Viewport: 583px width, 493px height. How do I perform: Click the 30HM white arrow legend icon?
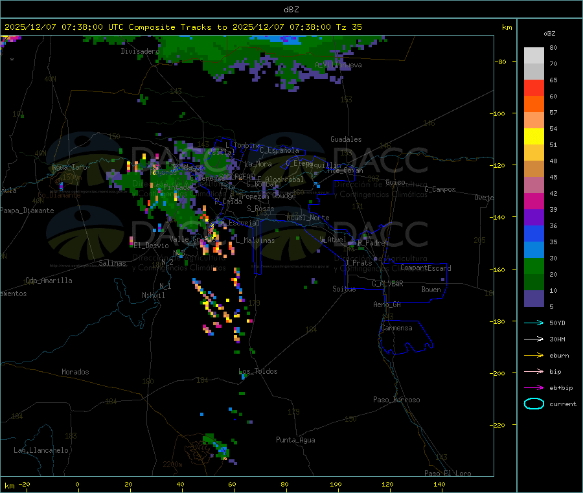pos(534,339)
